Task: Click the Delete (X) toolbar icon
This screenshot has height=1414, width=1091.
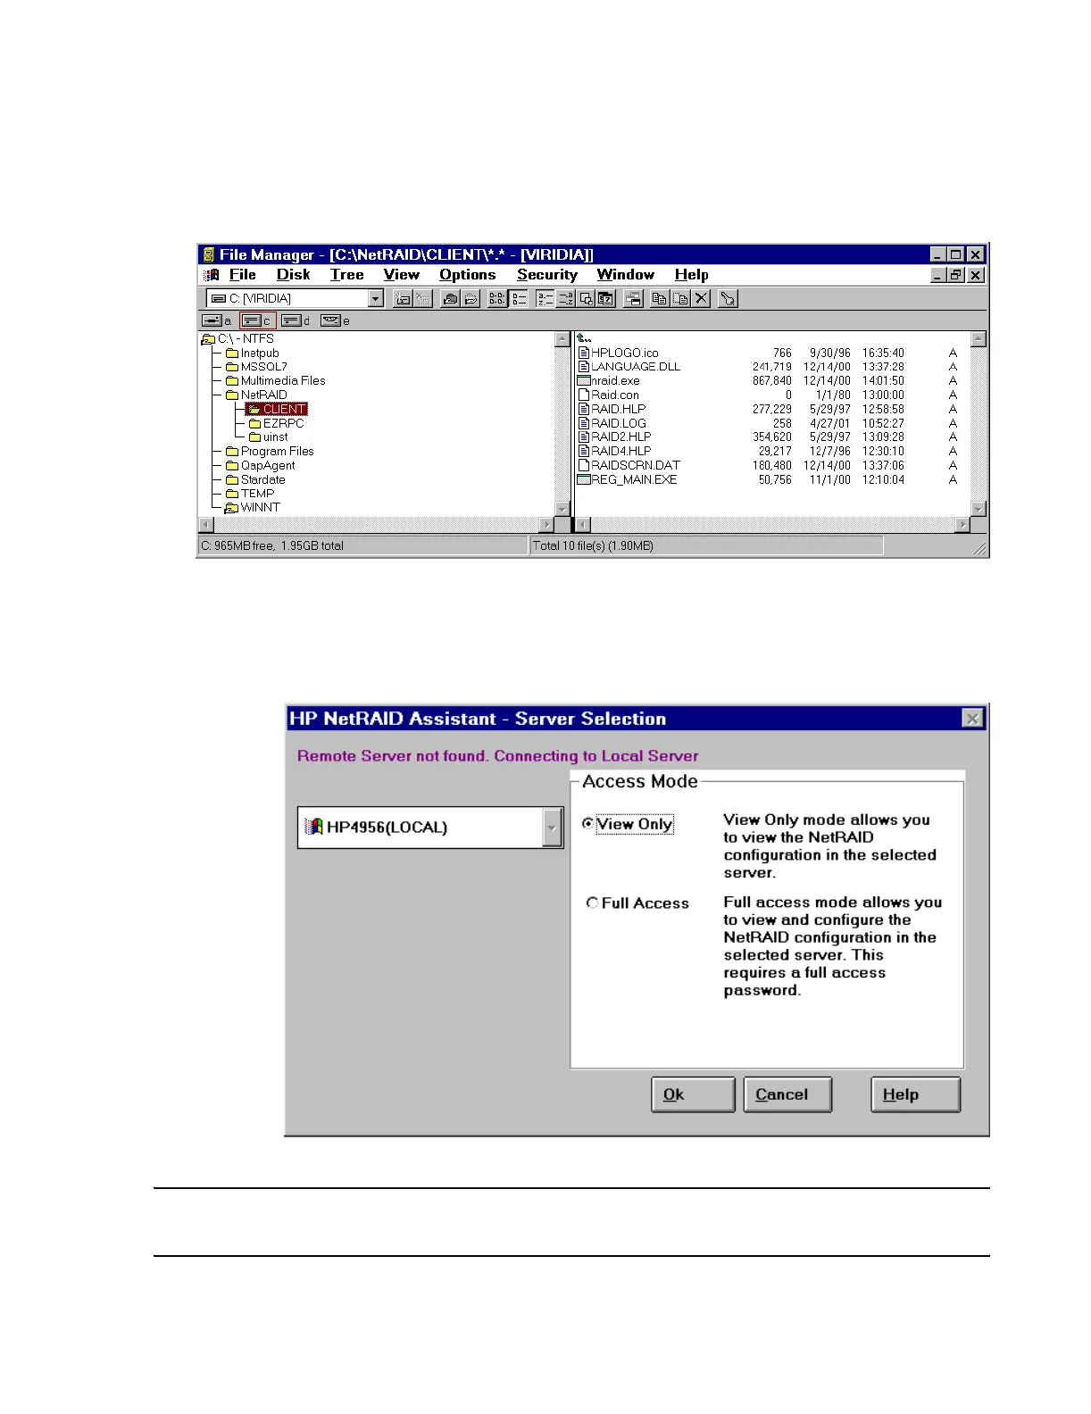Action: pos(702,299)
